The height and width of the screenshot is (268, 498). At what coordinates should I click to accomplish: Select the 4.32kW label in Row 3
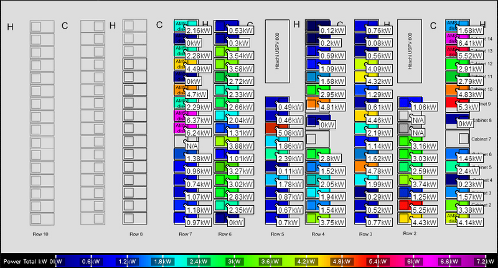[379, 81]
